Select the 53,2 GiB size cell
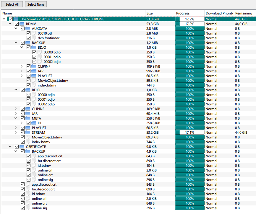This screenshot has width=256, height=214. [x=153, y=133]
